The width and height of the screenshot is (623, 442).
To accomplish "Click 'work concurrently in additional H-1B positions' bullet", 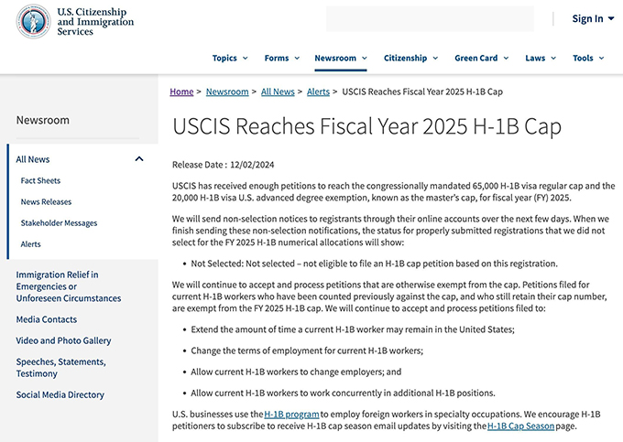I will coord(343,393).
